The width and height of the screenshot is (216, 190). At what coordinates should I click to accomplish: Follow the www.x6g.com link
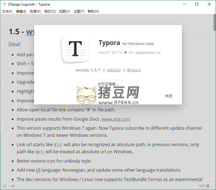click(x=116, y=119)
